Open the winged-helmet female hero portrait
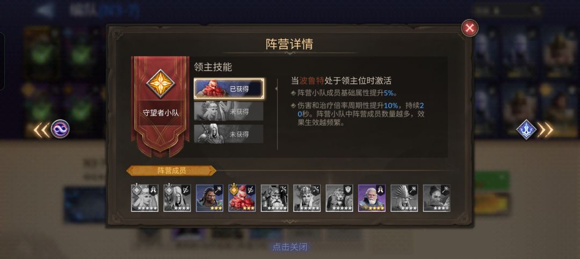Image resolution: width=580 pixels, height=259 pixels. coord(307,198)
